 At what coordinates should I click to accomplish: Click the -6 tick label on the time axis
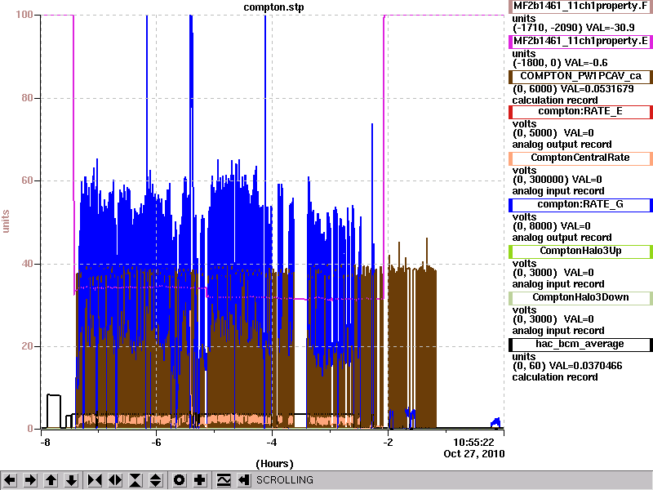point(156,443)
